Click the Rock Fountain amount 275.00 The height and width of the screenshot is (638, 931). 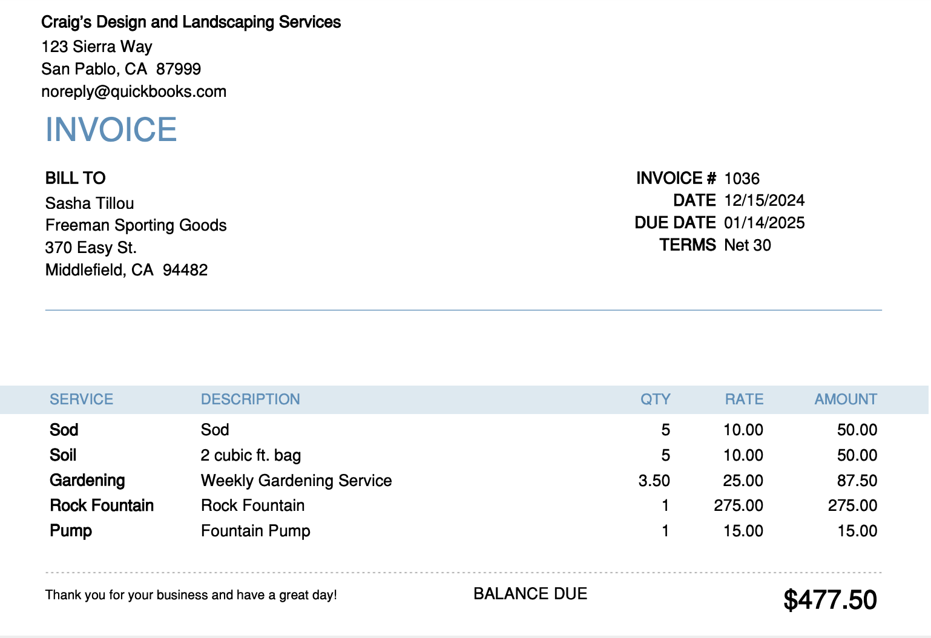click(x=852, y=505)
